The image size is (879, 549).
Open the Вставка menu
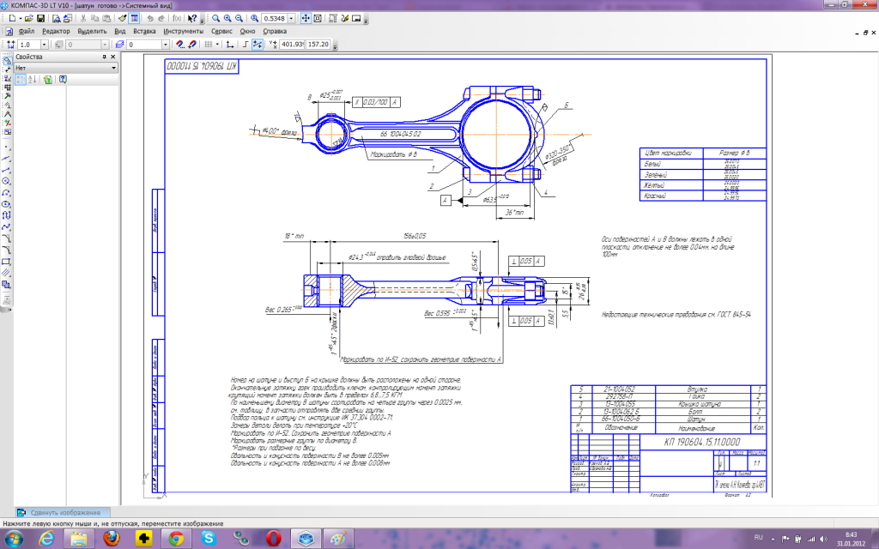144,32
